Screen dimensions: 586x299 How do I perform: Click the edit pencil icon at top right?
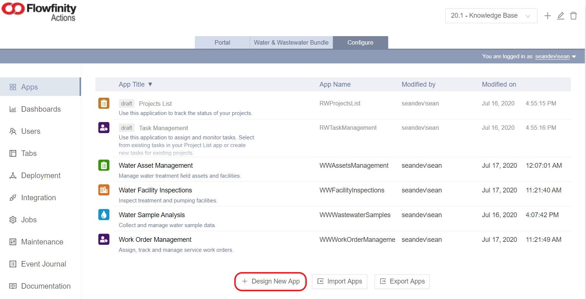pos(561,16)
